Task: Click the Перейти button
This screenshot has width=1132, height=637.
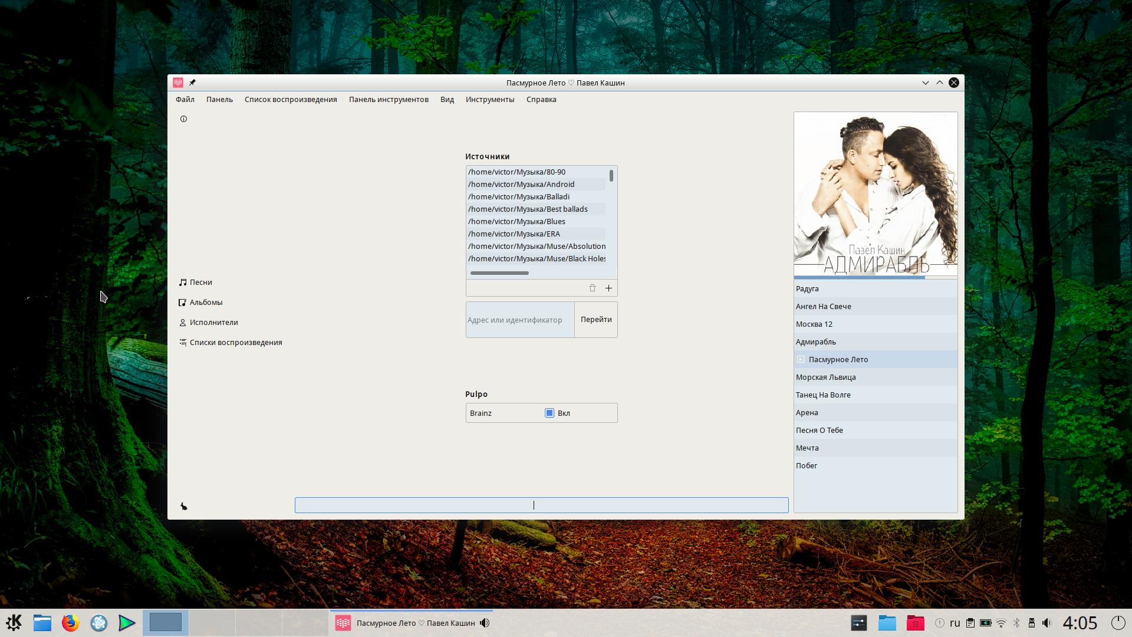Action: click(x=595, y=320)
